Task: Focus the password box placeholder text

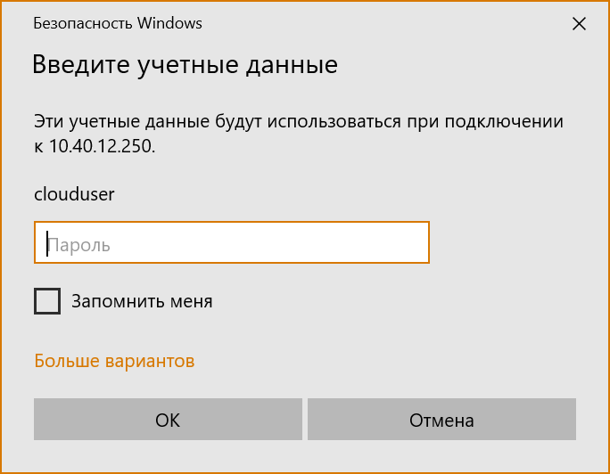Action: point(78,244)
